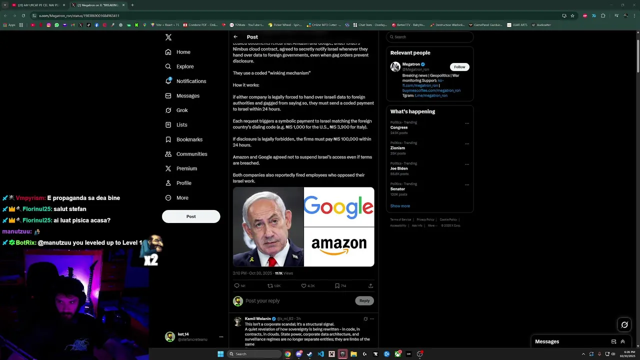Open more options on Kamil Wolanin's reply
The image size is (640, 360).
click(x=371, y=319)
